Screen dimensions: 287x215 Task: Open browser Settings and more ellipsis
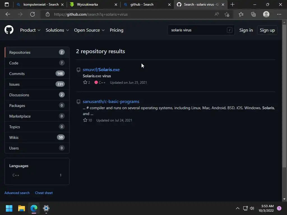279,14
